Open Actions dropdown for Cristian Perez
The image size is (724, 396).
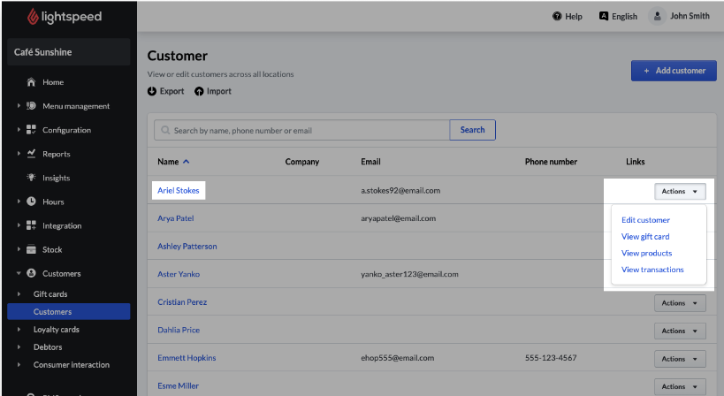[x=680, y=303]
